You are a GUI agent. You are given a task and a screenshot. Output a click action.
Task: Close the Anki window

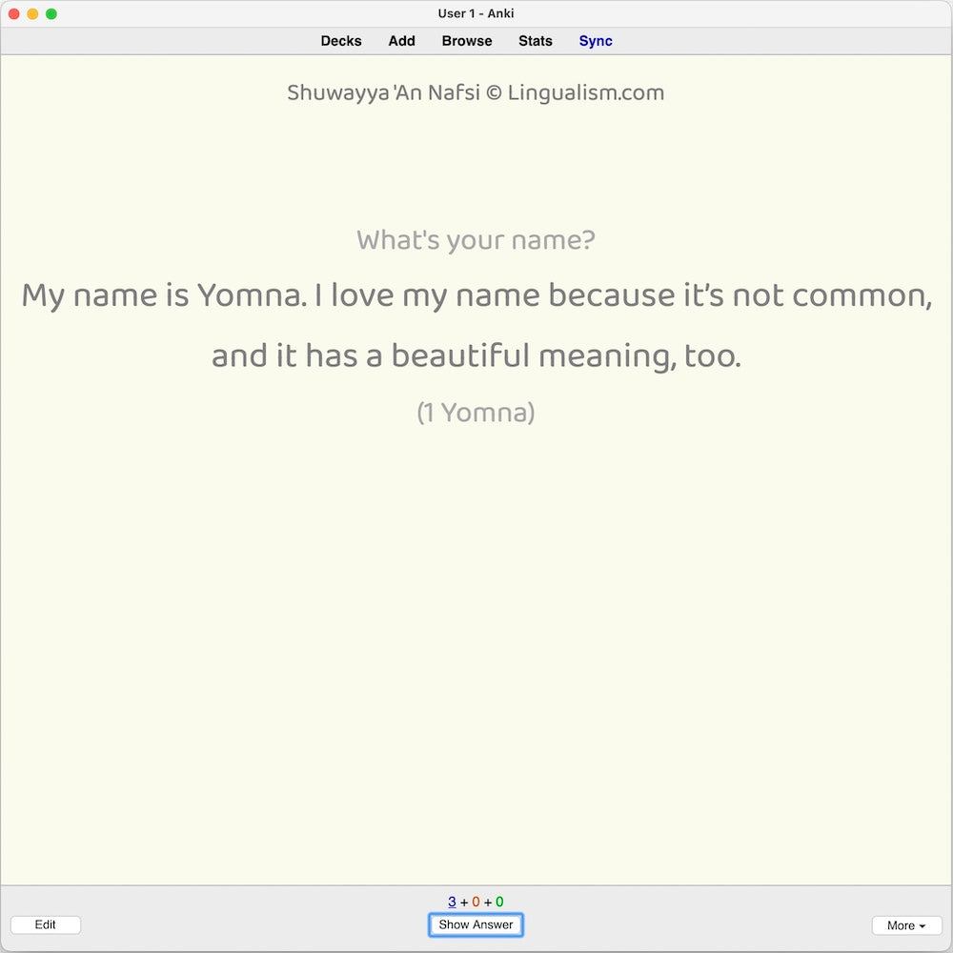13,13
